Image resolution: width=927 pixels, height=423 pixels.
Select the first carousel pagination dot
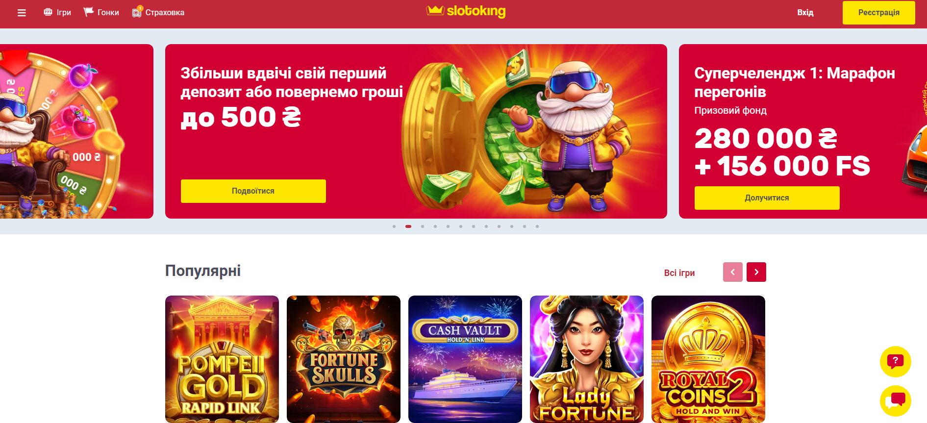pyautogui.click(x=394, y=226)
